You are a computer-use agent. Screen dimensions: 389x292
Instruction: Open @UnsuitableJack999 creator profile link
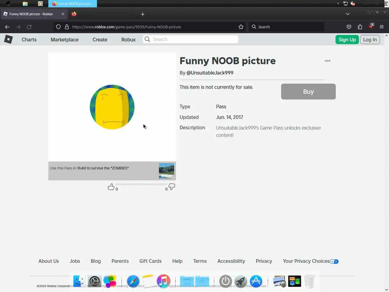(x=210, y=73)
